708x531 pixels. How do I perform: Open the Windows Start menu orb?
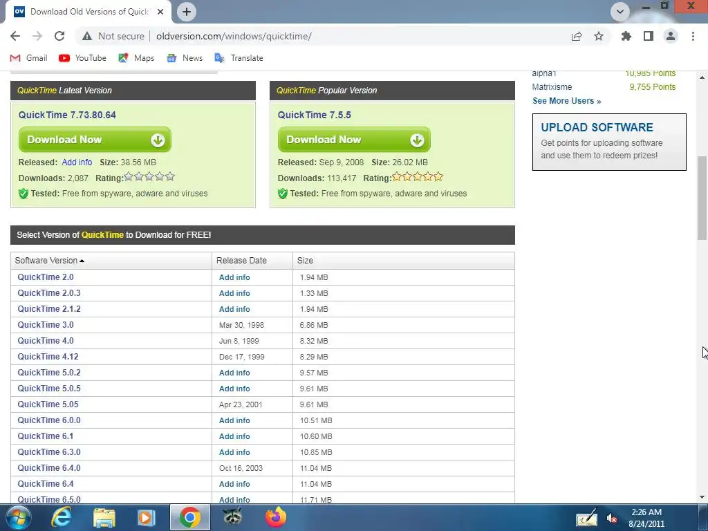(19, 517)
